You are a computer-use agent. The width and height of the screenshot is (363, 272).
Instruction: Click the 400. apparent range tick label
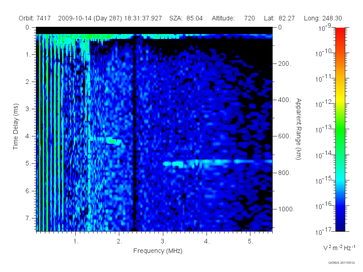pos(285,100)
